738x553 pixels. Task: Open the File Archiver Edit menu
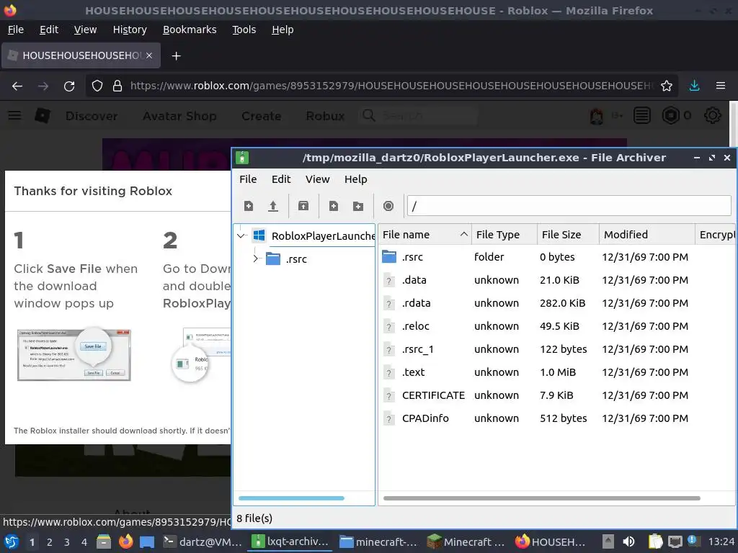coord(281,179)
